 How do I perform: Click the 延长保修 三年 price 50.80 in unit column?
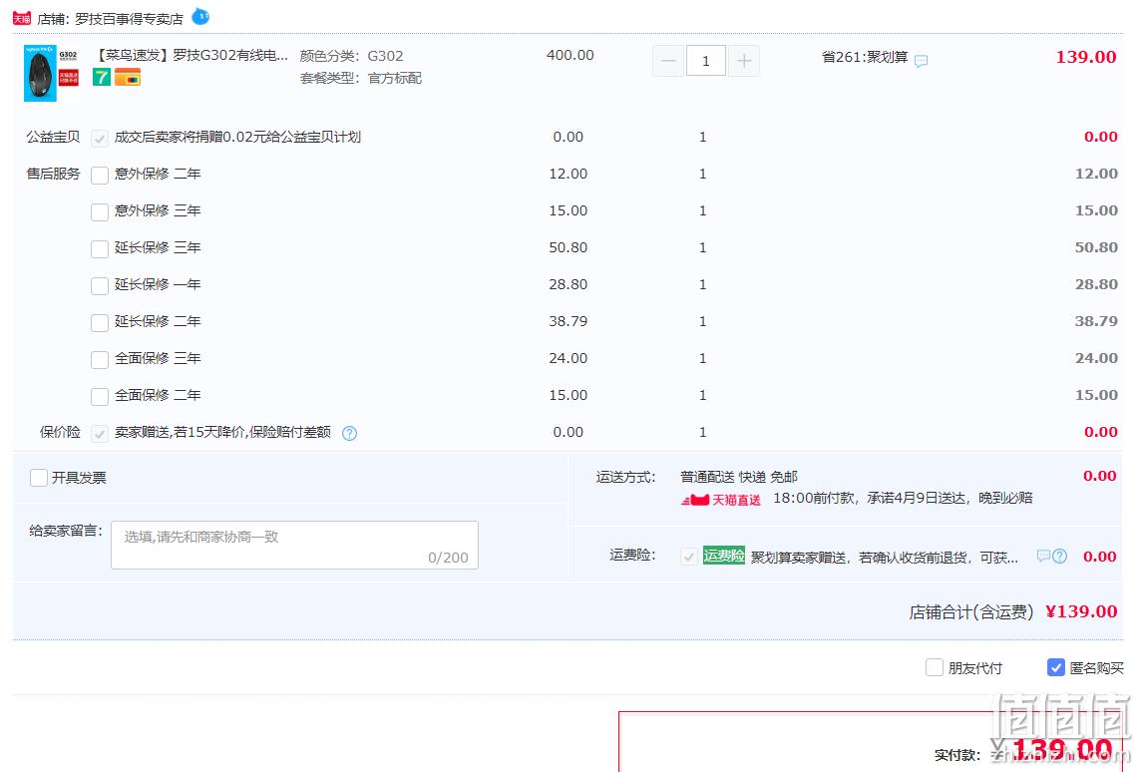568,248
